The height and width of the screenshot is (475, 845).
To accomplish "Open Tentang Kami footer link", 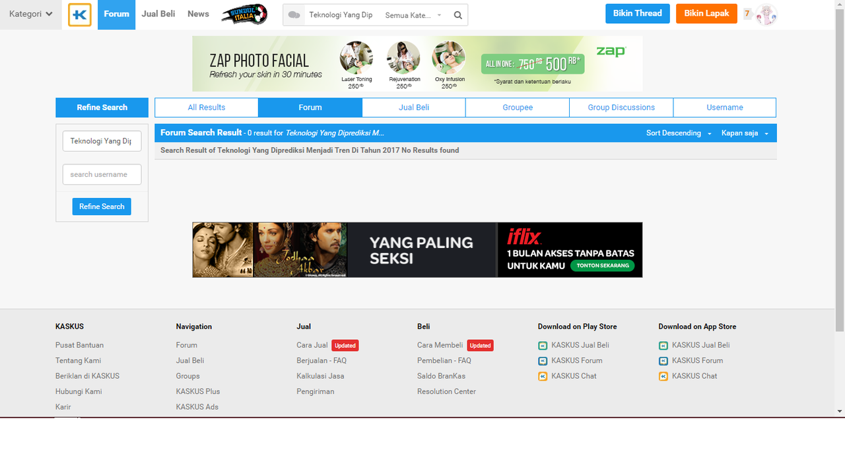I will [x=78, y=361].
